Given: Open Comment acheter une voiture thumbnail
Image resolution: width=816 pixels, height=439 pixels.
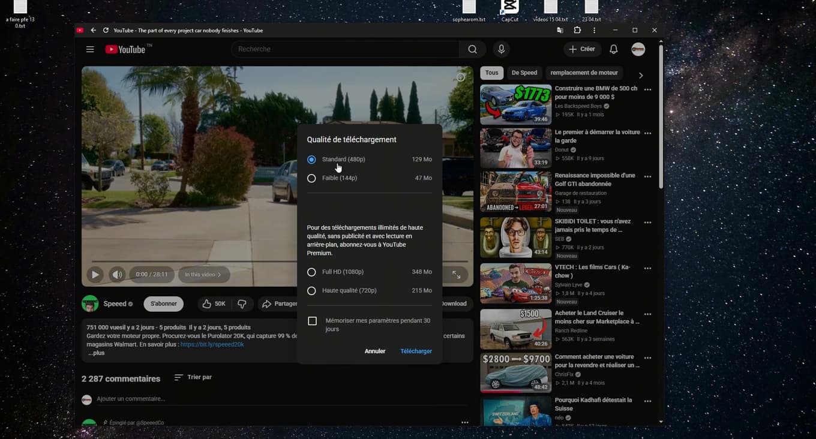Looking at the screenshot, I should 515,372.
